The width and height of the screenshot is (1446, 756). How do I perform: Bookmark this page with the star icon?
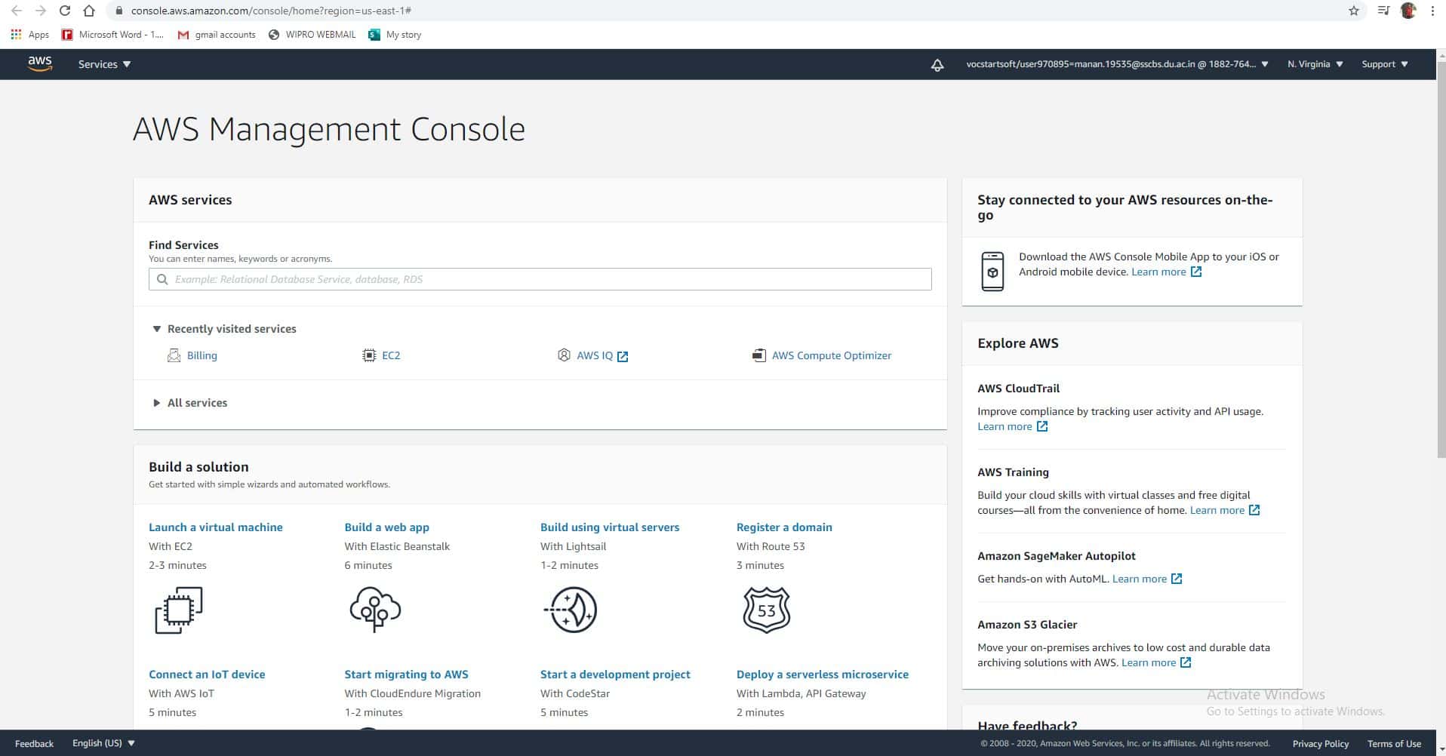[x=1354, y=11]
